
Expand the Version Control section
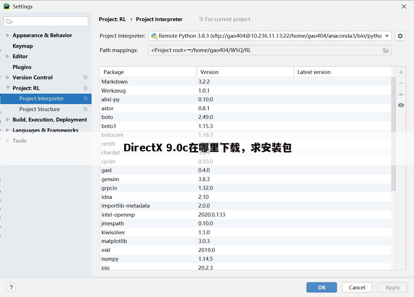click(8, 77)
